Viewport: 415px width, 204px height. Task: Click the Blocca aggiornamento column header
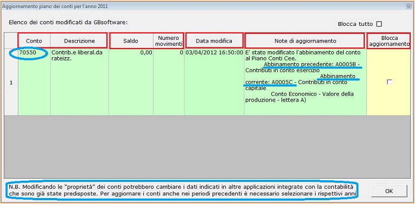pyautogui.click(x=389, y=41)
